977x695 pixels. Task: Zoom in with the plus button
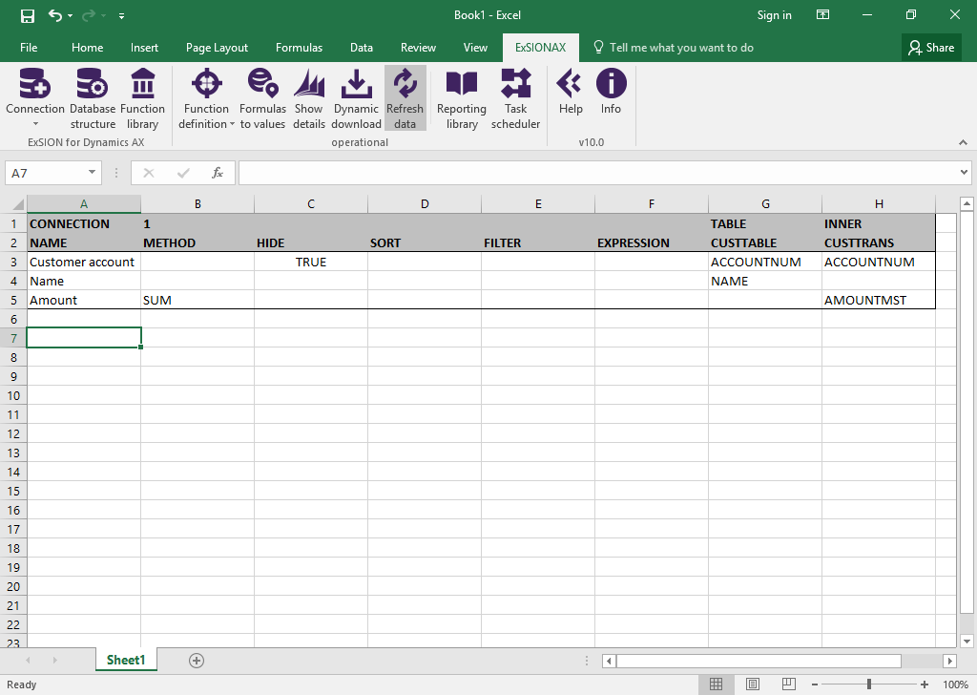(924, 684)
